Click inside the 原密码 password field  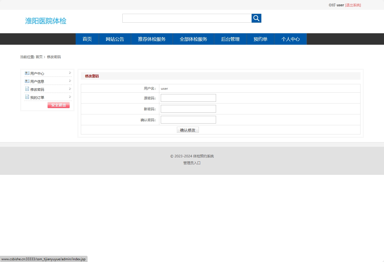(188, 98)
